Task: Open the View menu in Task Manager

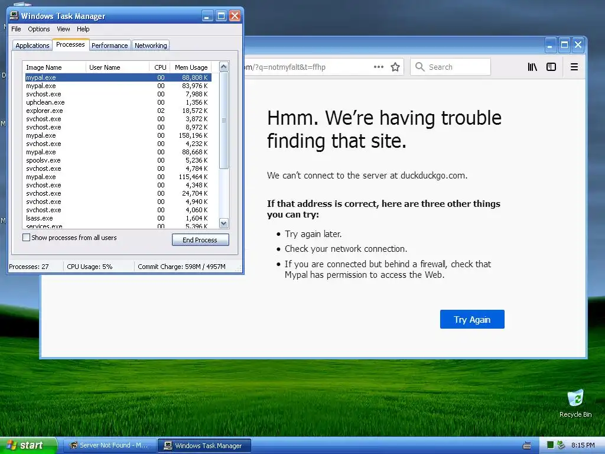Action: tap(63, 29)
